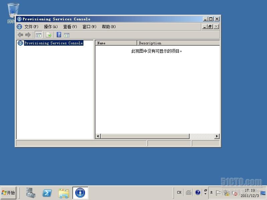Click the Export List toolbar icon
267x200 pixels.
pos(48,35)
